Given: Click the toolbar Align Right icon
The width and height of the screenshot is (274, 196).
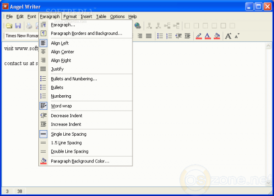Looking at the screenshot, I should 140,36.
